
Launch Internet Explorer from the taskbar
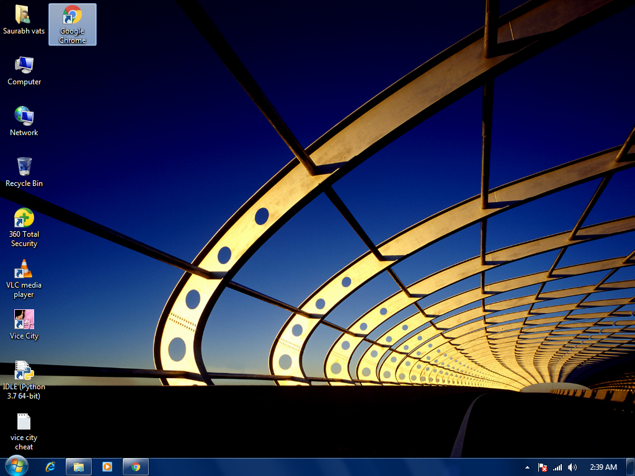pos(50,467)
